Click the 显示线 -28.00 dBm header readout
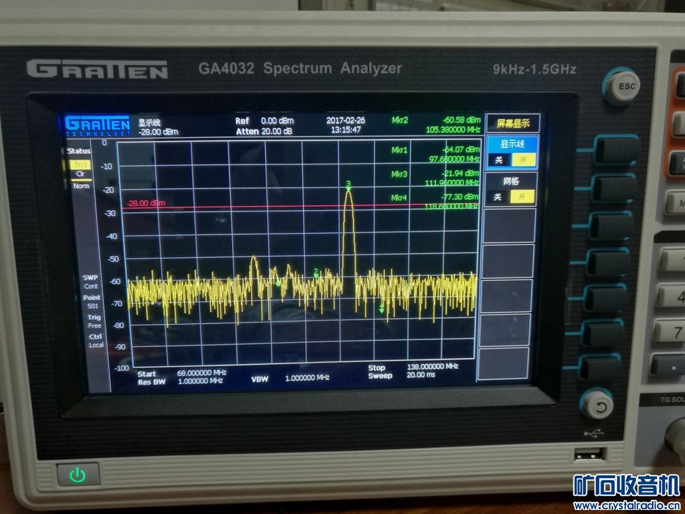The height and width of the screenshot is (514, 685). tap(158, 126)
